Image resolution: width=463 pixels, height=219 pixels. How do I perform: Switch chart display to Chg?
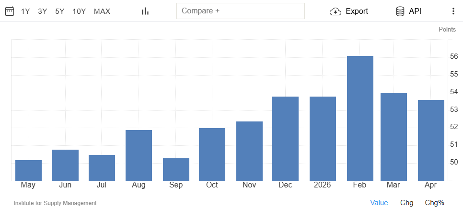tap(406, 203)
